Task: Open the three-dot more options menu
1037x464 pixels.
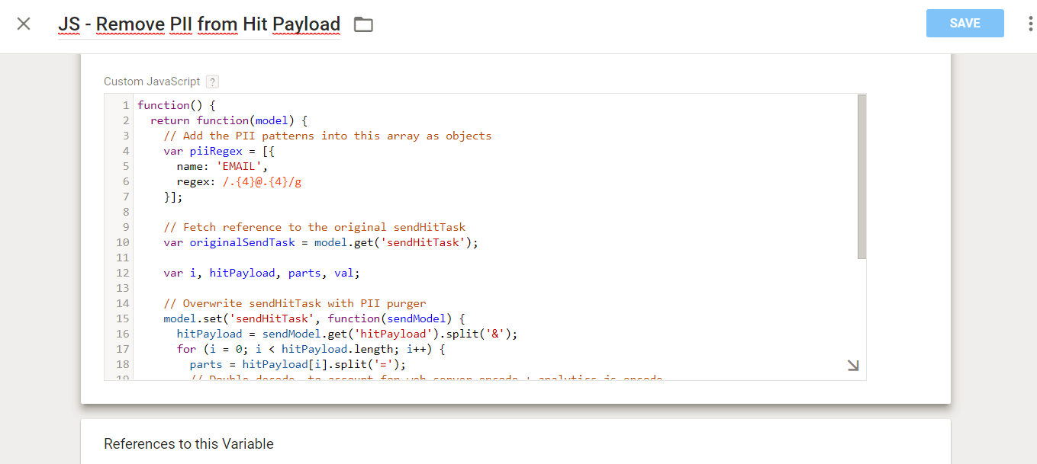Action: [1030, 24]
